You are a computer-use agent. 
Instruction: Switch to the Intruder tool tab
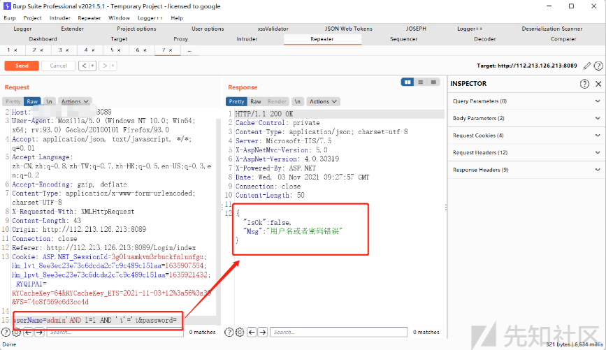pyautogui.click(x=247, y=39)
